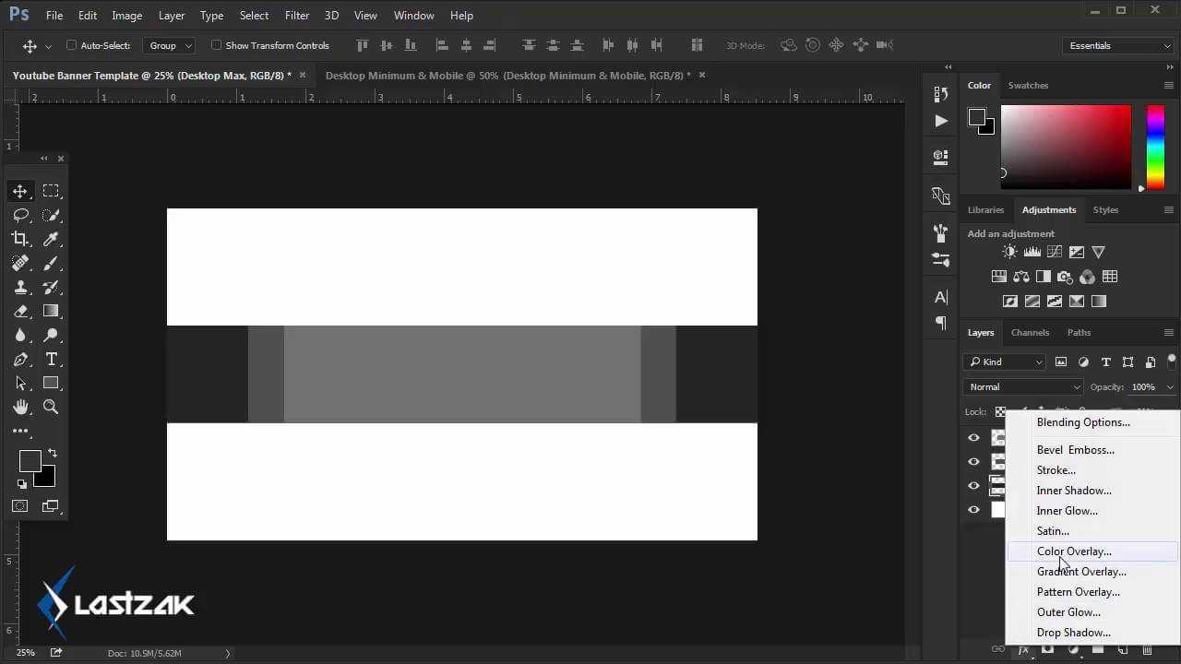Select the Move tool in the toolbox
Image resolution: width=1181 pixels, height=664 pixels.
(19, 191)
